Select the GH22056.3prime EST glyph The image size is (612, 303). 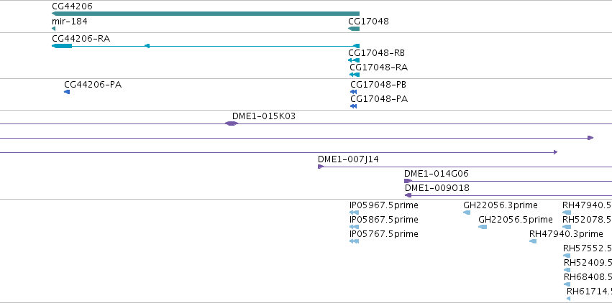(467, 213)
